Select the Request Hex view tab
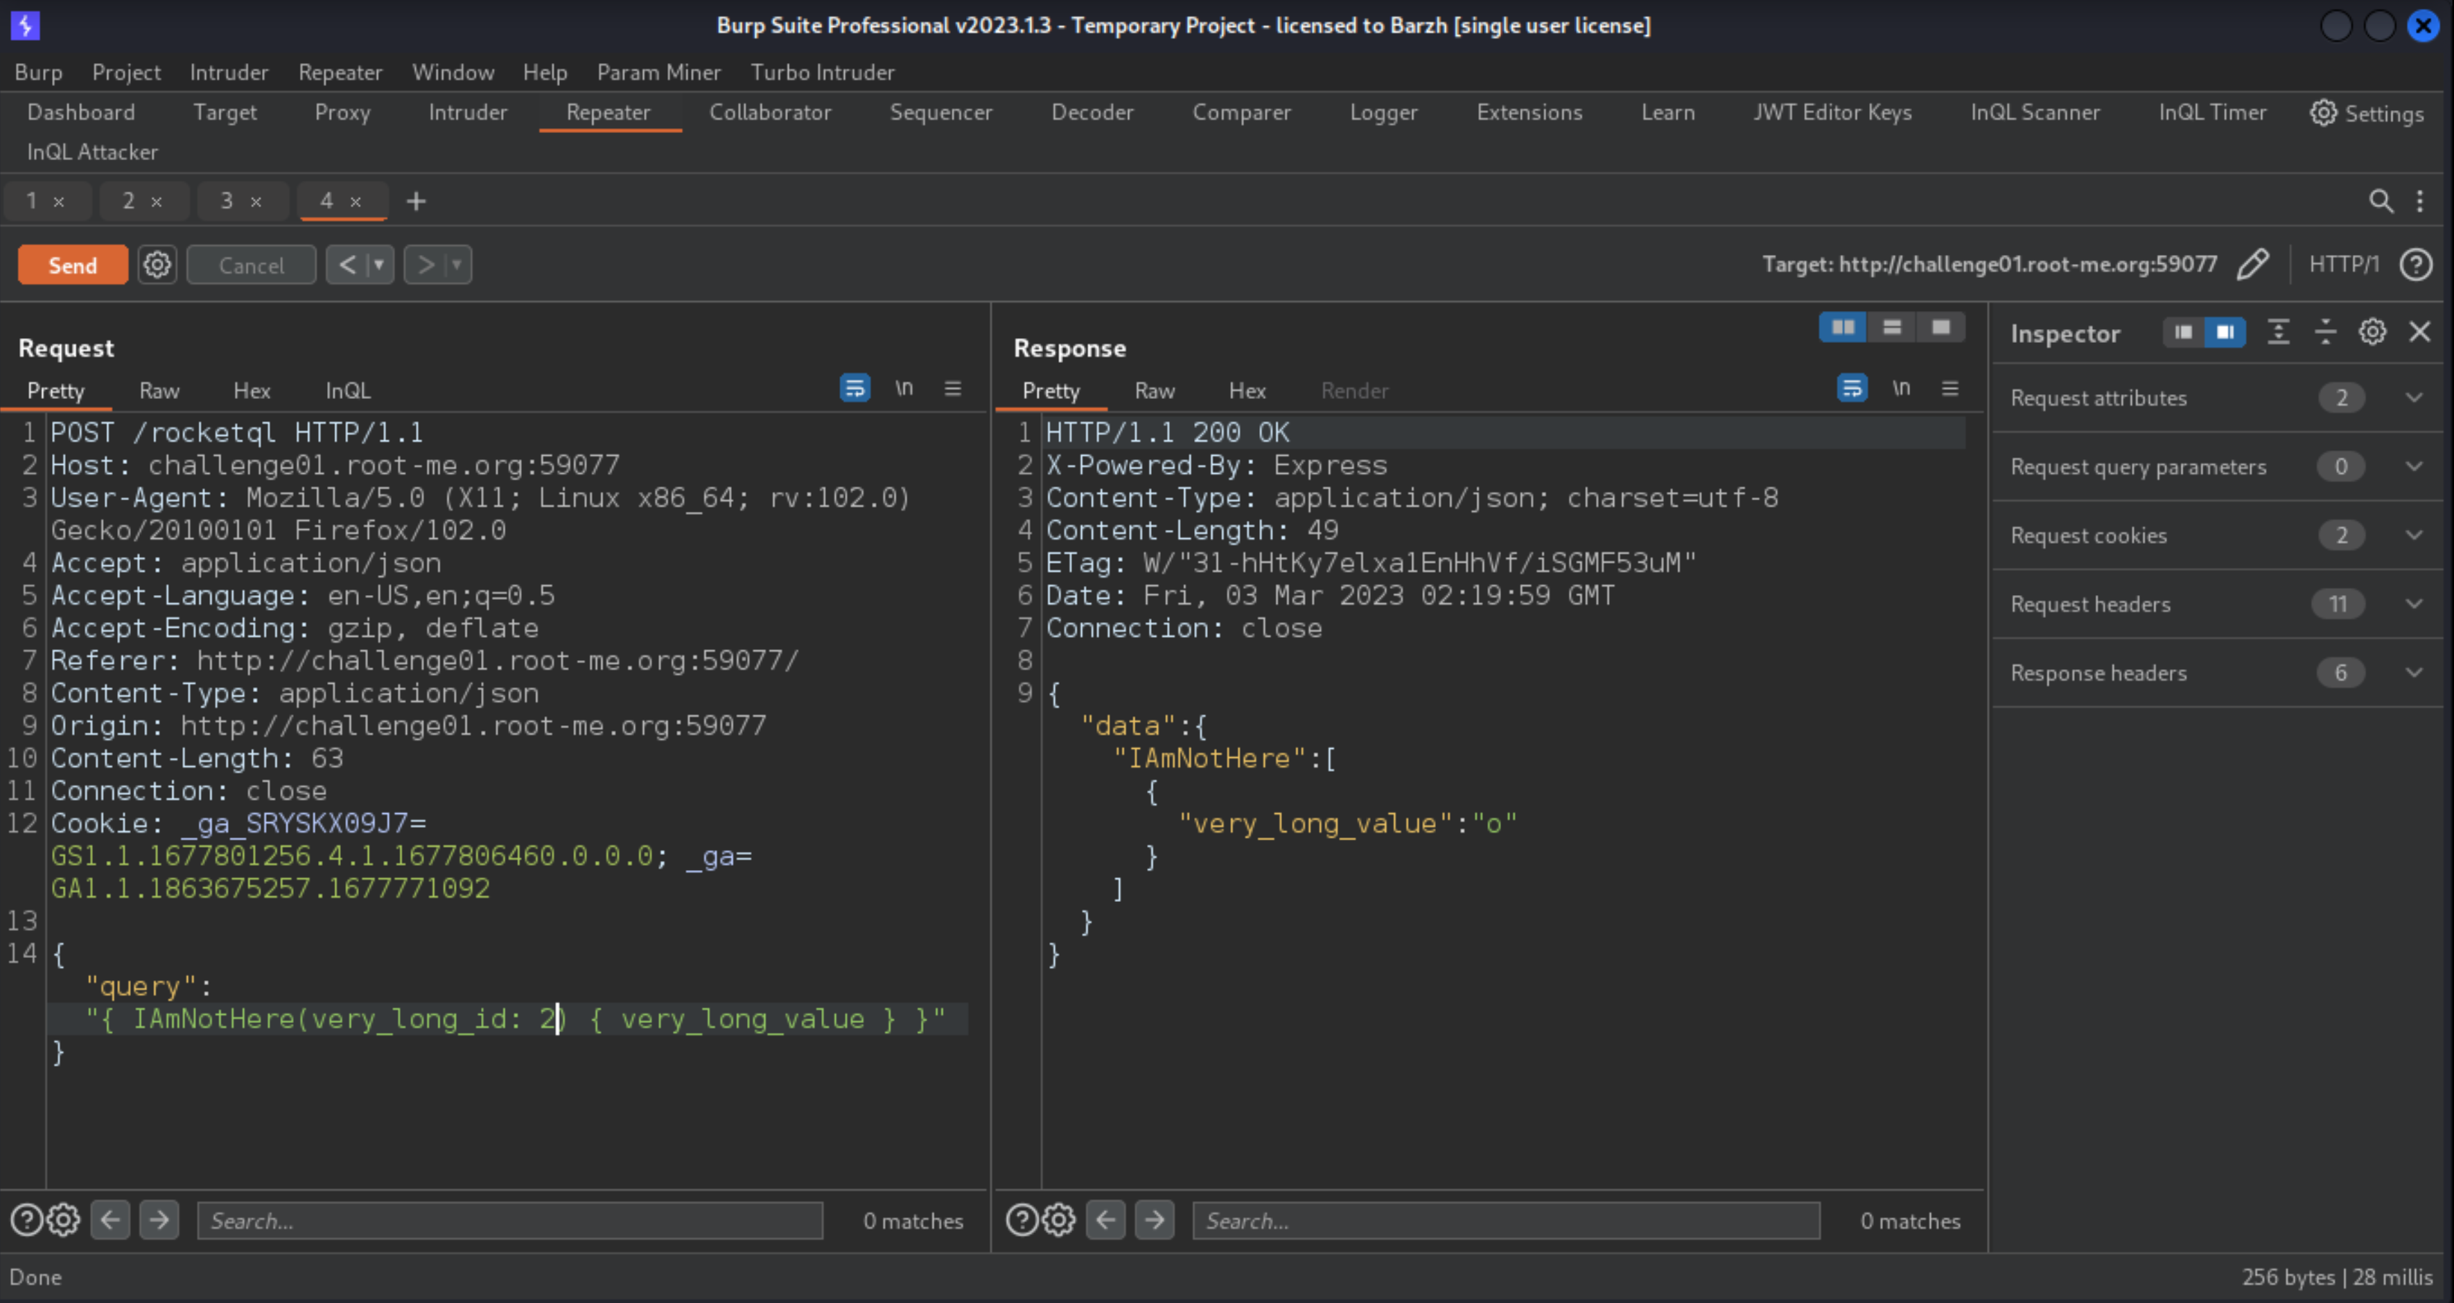Image resolution: width=2454 pixels, height=1303 pixels. [x=252, y=391]
